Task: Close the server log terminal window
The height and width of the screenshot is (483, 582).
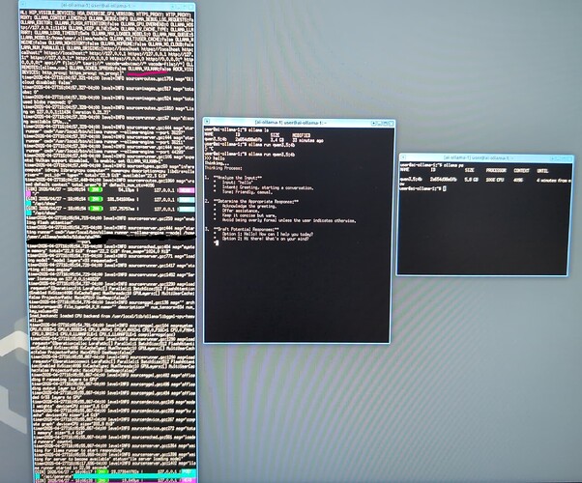Action: [189, 7]
